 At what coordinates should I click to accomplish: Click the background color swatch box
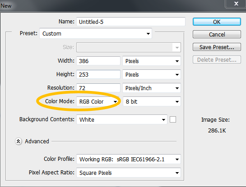[173, 119]
